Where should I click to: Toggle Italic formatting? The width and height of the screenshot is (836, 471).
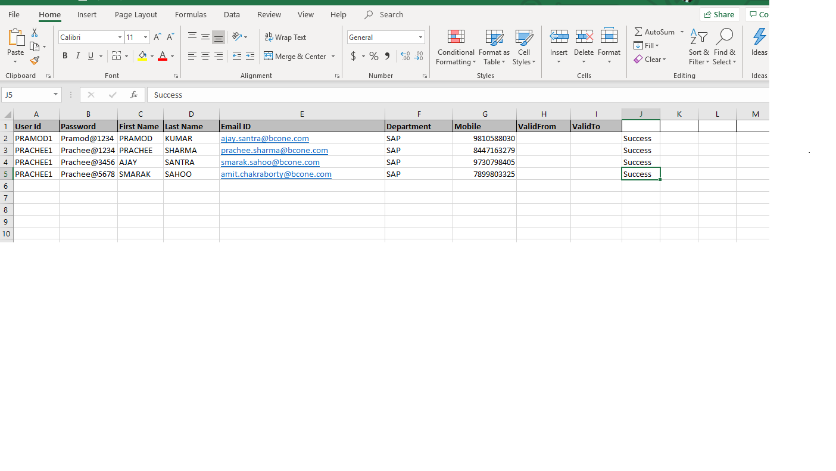[x=78, y=56]
